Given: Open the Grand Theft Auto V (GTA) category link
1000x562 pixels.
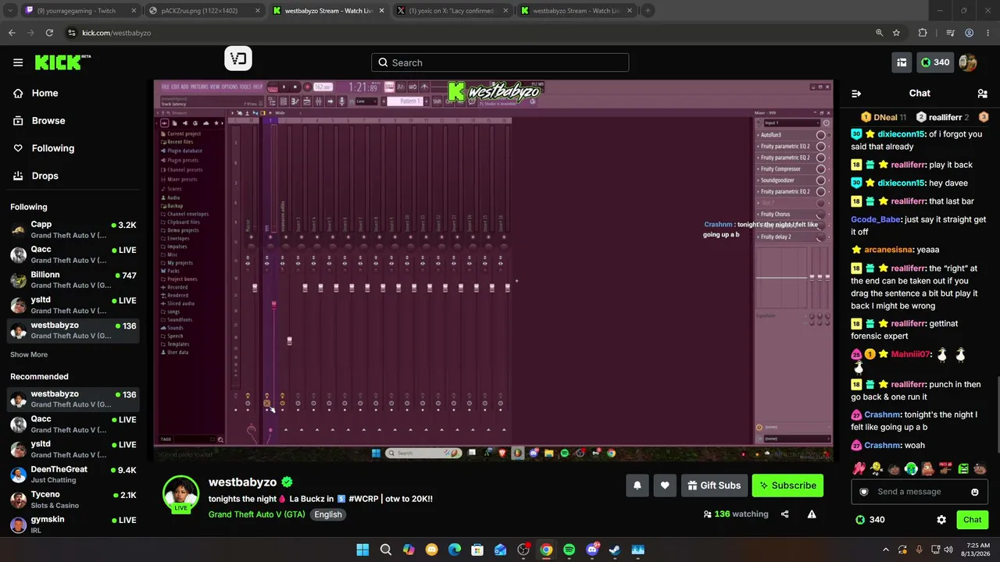Looking at the screenshot, I should coord(257,514).
